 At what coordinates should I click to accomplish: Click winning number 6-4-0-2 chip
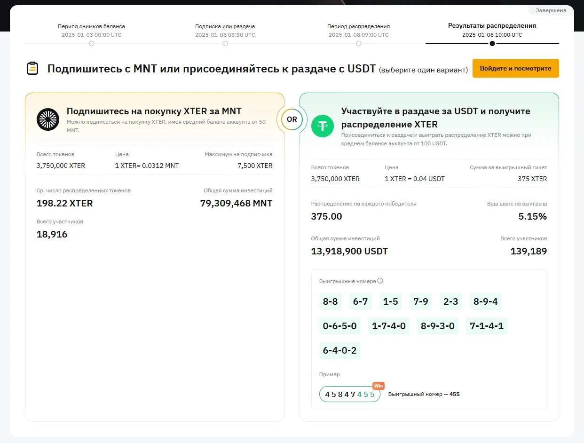click(x=339, y=350)
